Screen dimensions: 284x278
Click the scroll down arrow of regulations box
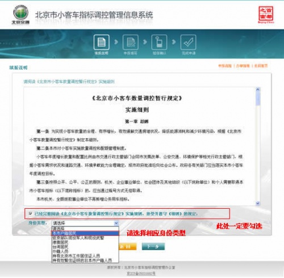pyautogui.click(x=258, y=203)
